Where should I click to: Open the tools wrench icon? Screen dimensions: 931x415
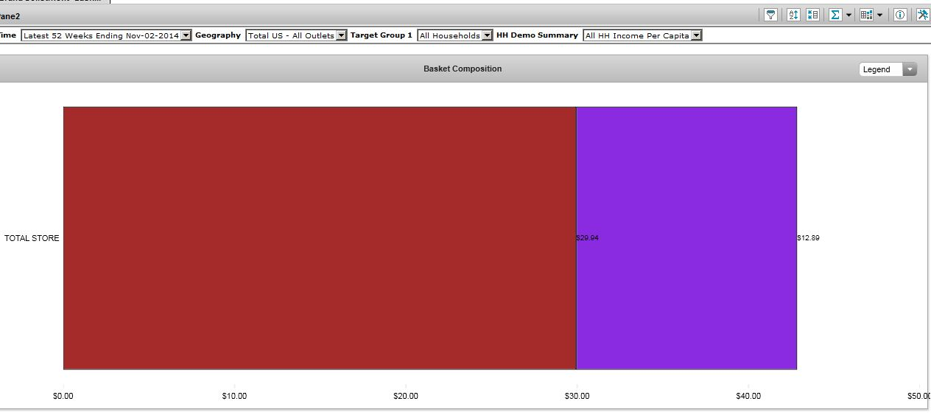[x=922, y=15]
